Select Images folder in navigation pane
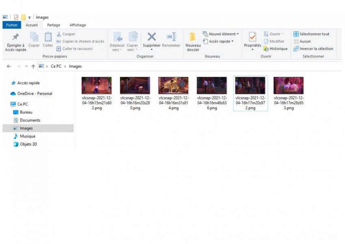 [x=38, y=128]
